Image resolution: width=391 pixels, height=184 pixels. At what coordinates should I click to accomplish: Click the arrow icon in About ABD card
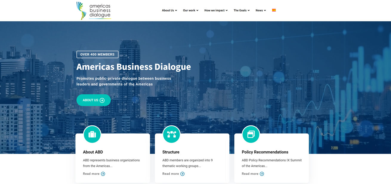click(103, 174)
